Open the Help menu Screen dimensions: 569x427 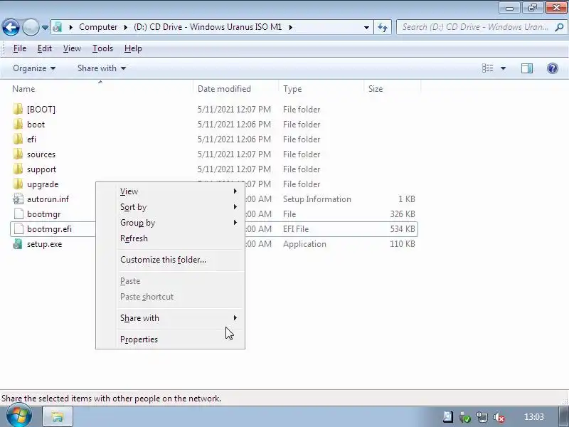133,48
